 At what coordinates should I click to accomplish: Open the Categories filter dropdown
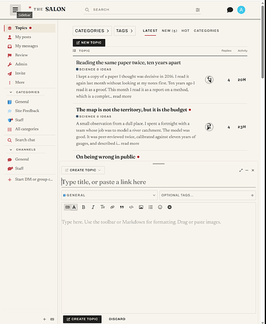(92, 31)
